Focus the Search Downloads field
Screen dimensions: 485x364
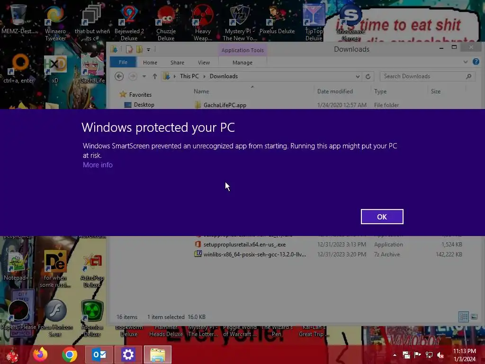tap(427, 76)
